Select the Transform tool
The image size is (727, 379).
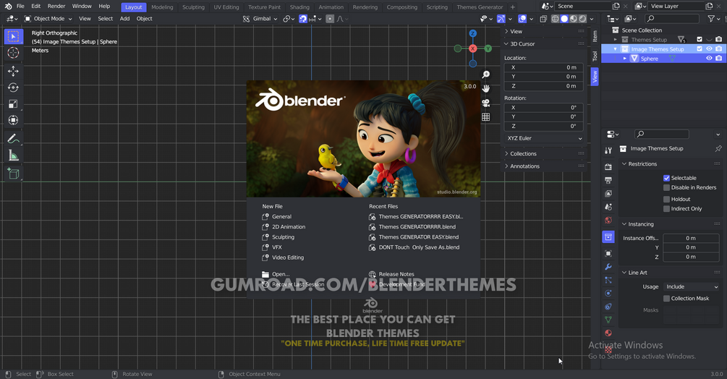[14, 120]
